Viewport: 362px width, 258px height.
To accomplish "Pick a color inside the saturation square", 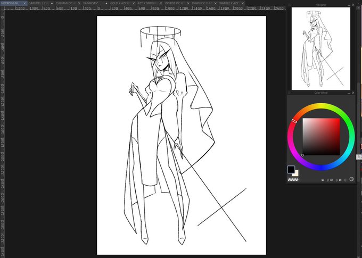I will (321, 137).
